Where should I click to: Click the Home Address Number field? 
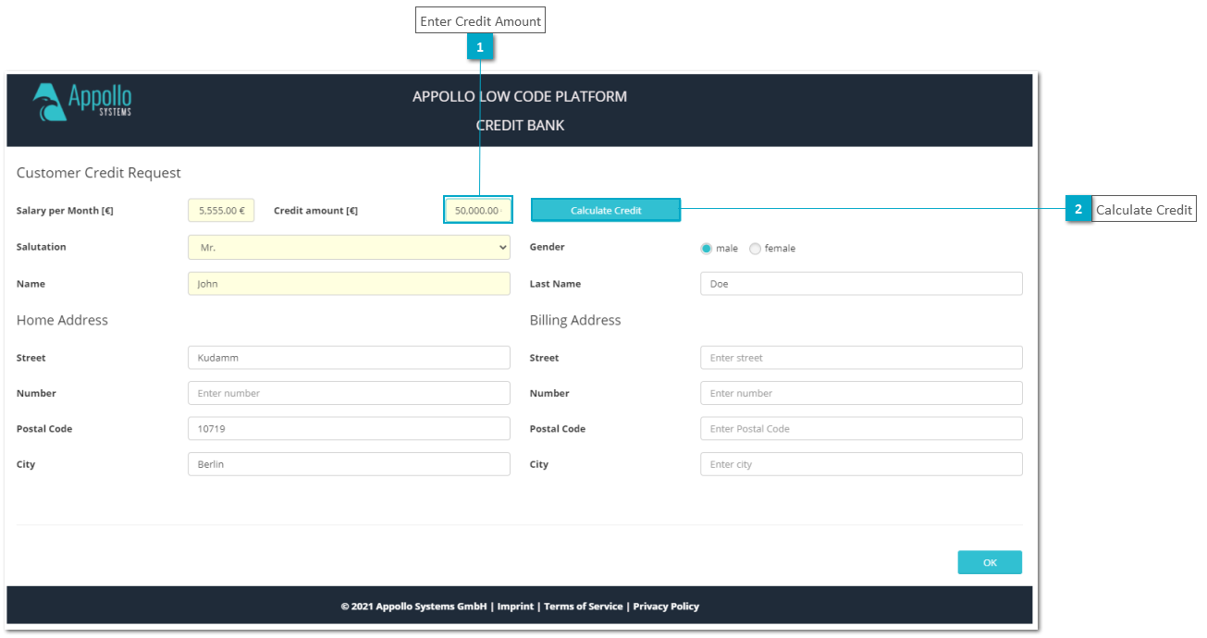point(349,393)
